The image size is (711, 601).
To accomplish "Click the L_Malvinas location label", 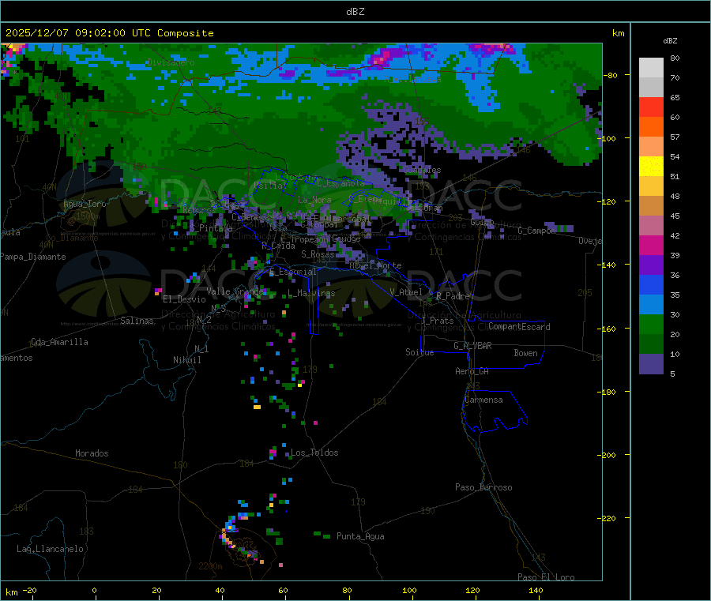I will (311, 294).
